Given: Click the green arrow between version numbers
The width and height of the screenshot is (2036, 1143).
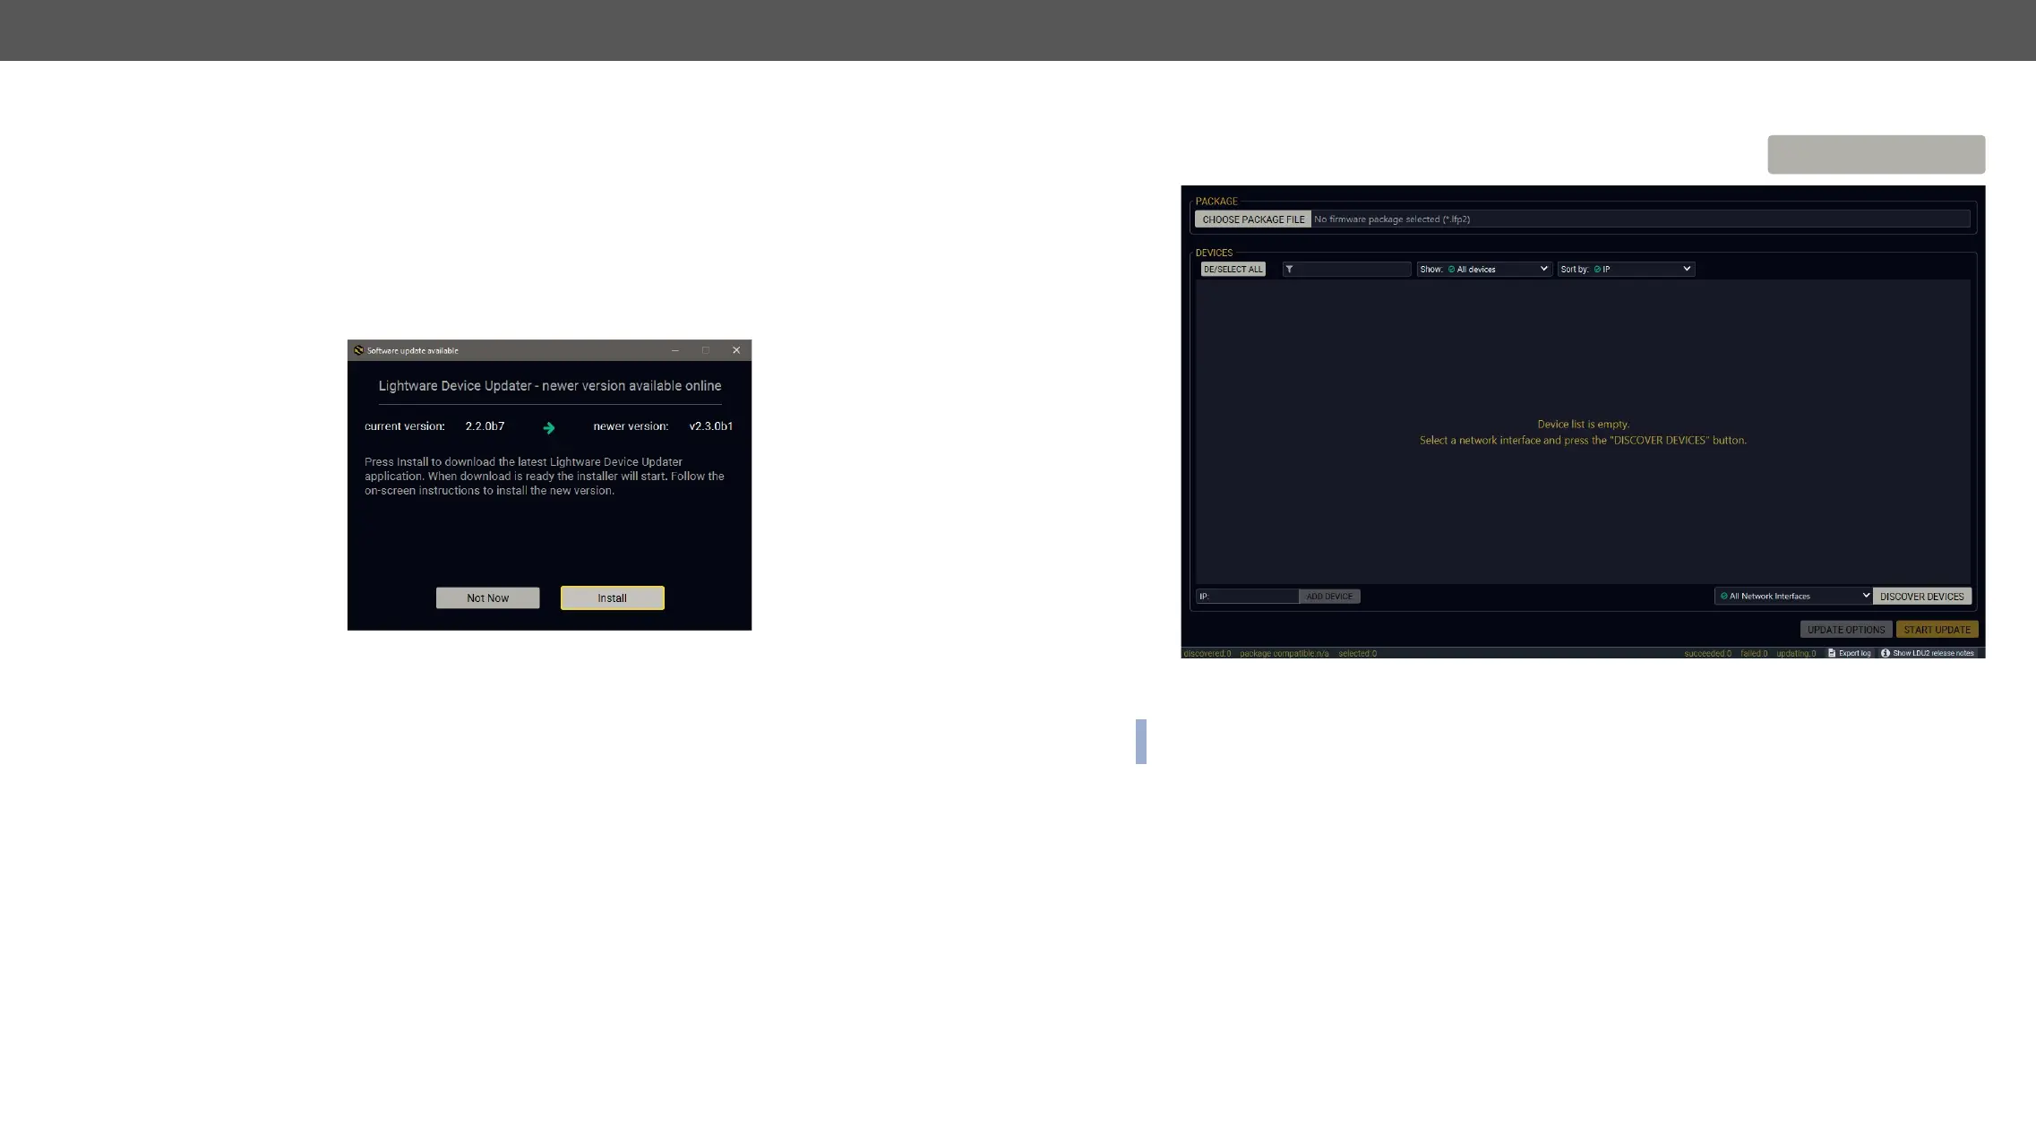Looking at the screenshot, I should [549, 428].
